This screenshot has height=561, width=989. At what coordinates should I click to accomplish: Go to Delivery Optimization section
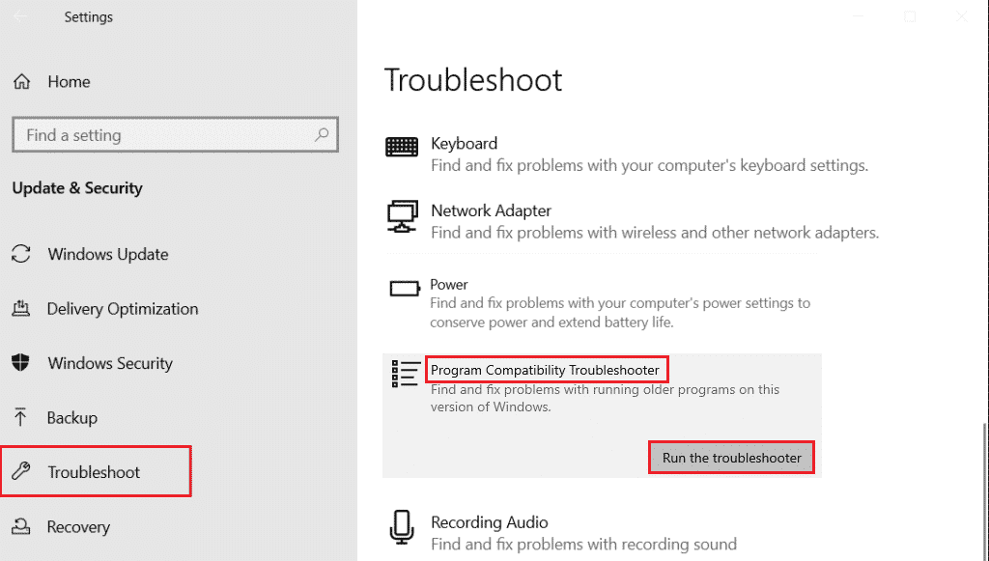pyautogui.click(x=123, y=309)
